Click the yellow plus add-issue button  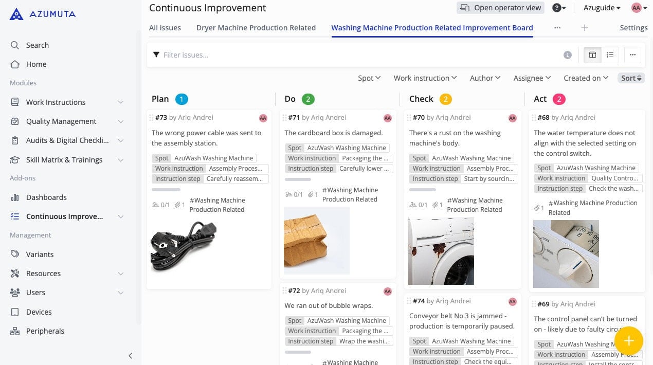(628, 341)
